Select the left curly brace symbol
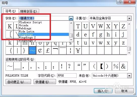 [10, 51]
